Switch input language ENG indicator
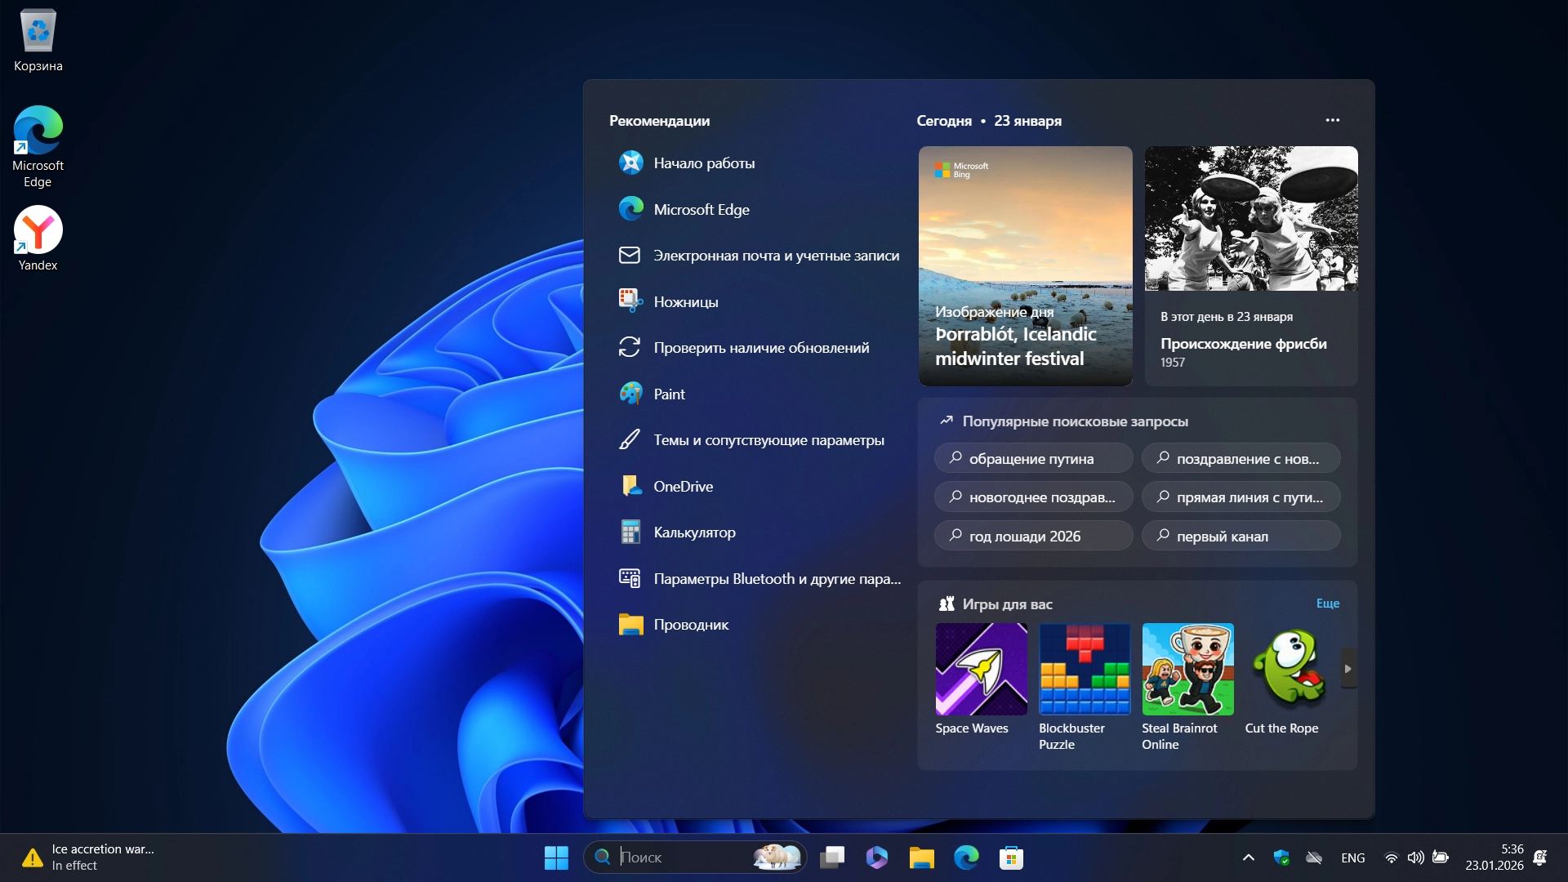Image resolution: width=1568 pixels, height=882 pixels. 1352,857
